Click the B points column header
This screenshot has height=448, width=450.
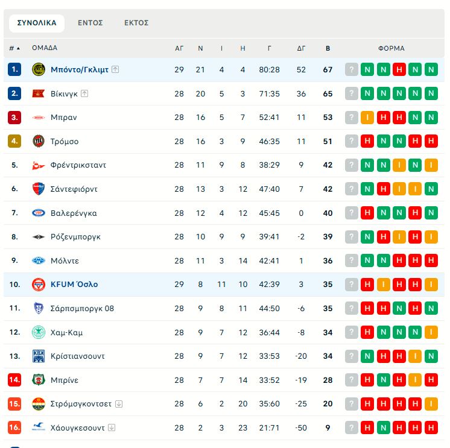(328, 48)
